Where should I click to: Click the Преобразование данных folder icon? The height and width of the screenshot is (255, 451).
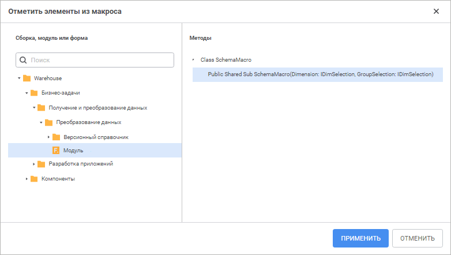pyautogui.click(x=48, y=122)
